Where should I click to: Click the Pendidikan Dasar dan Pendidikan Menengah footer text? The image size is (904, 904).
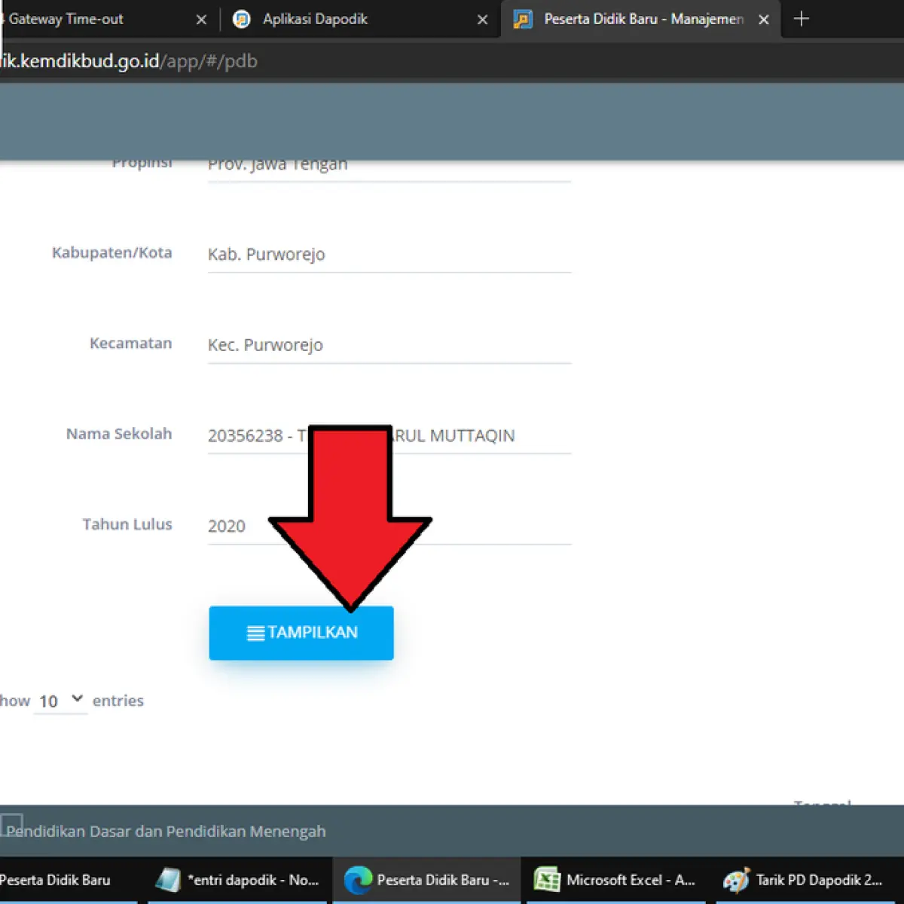(166, 832)
